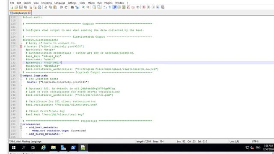Collapse the red fold marker on line 127

click(21, 47)
